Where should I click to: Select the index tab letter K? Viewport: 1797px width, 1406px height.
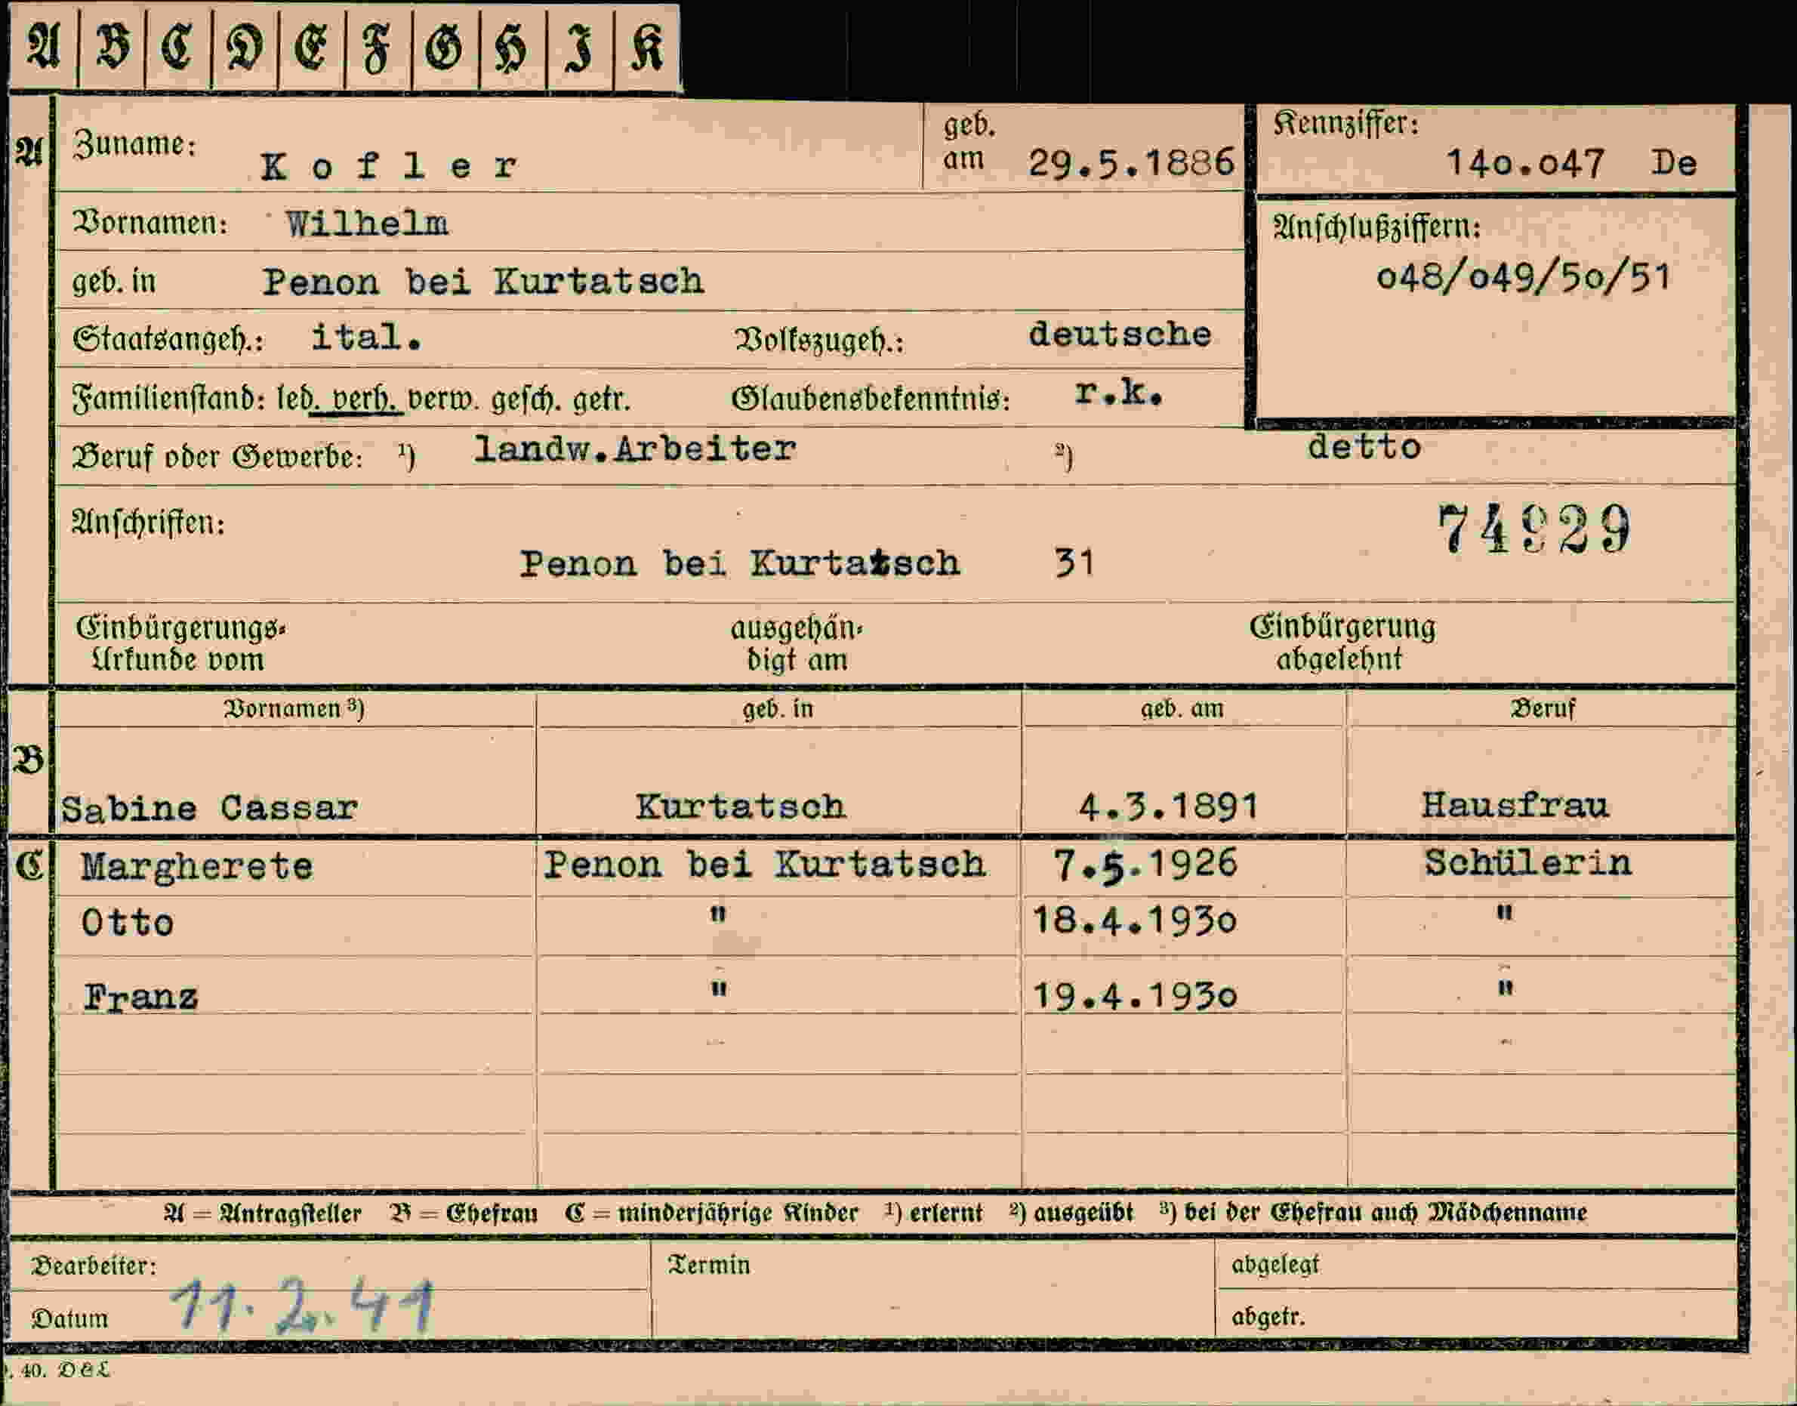pos(647,46)
